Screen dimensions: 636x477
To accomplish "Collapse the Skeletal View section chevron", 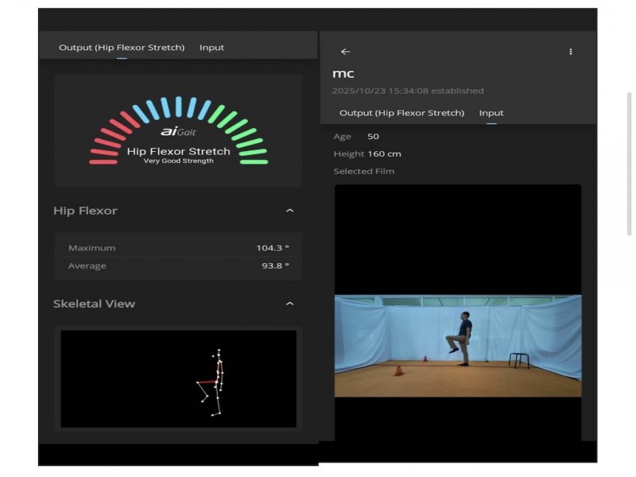I will click(x=289, y=304).
